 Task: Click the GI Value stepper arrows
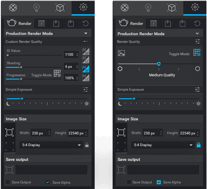point(77,55)
